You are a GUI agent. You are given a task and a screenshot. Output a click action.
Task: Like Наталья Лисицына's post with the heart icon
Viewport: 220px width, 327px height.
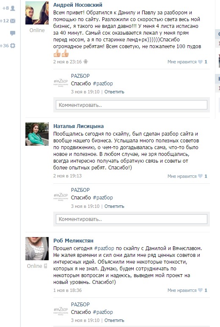[x=200, y=176]
